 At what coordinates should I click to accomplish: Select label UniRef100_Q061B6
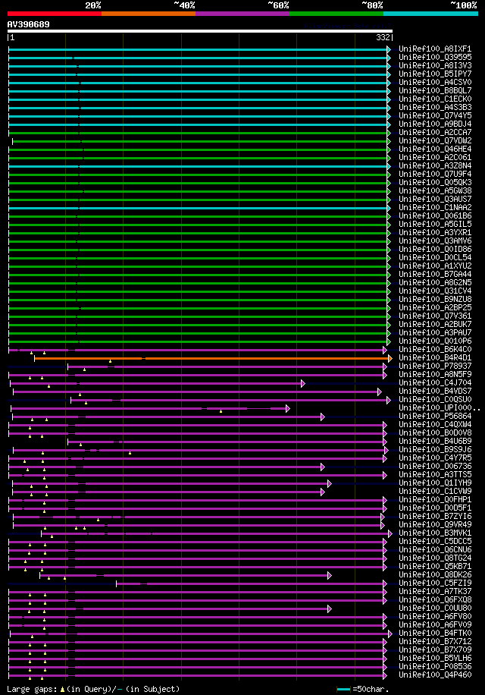tap(435, 215)
